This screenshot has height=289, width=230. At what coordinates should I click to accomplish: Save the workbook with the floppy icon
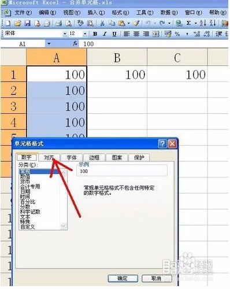(27, 23)
